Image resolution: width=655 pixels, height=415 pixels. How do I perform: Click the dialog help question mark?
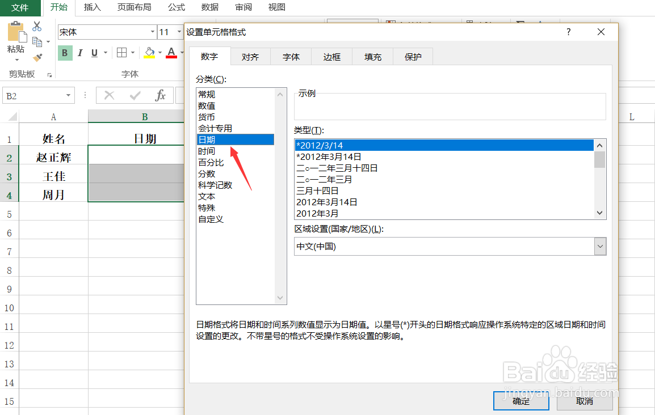click(x=569, y=32)
